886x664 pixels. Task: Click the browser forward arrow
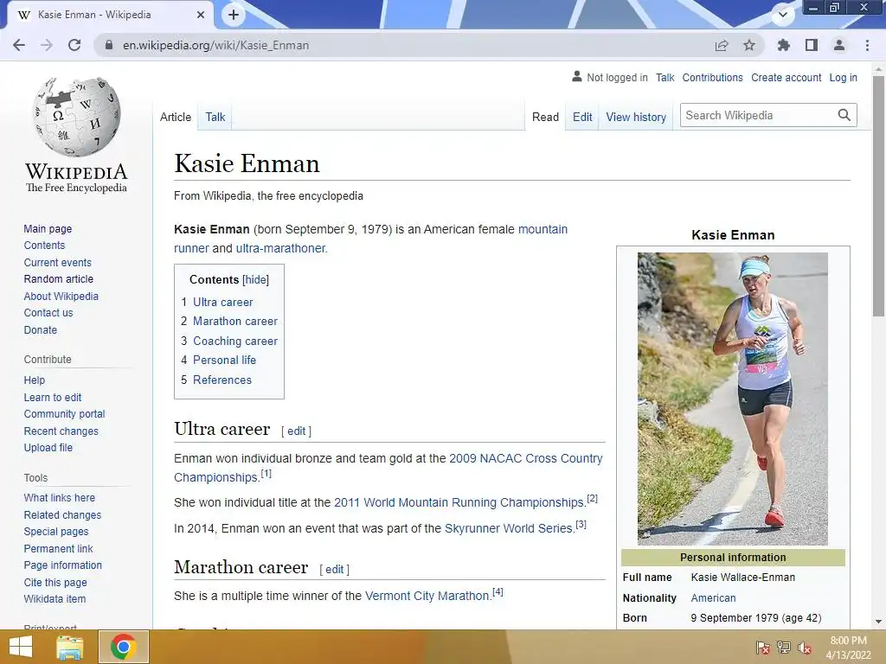click(47, 45)
